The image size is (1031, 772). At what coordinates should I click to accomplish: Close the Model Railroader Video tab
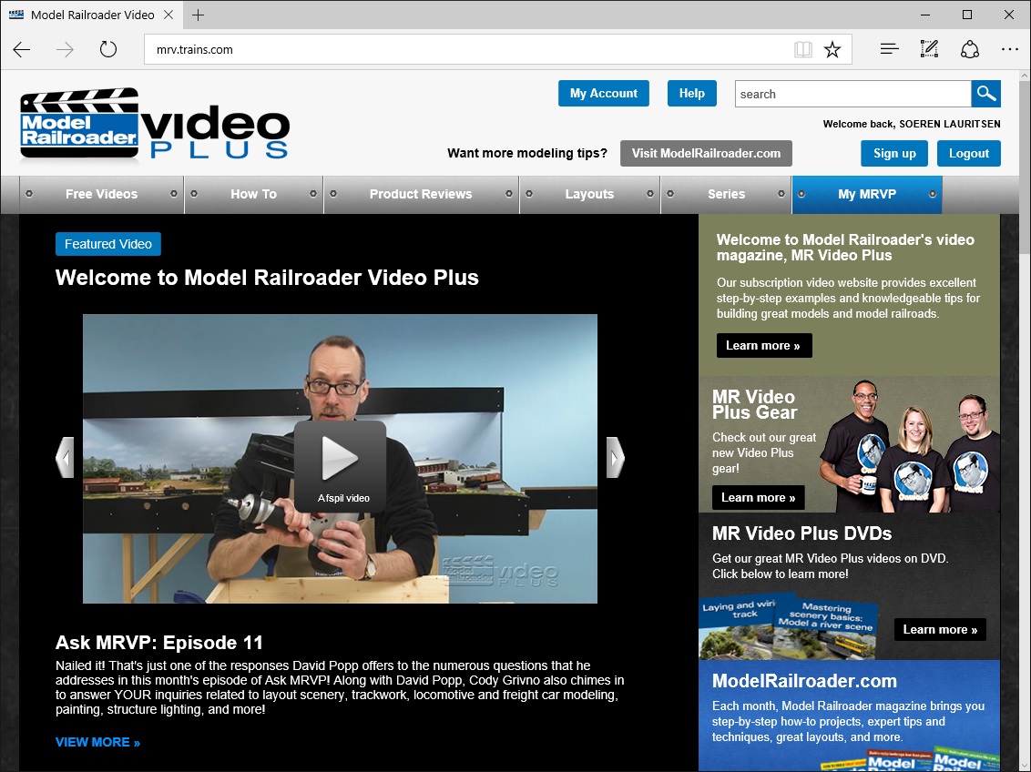[x=169, y=15]
